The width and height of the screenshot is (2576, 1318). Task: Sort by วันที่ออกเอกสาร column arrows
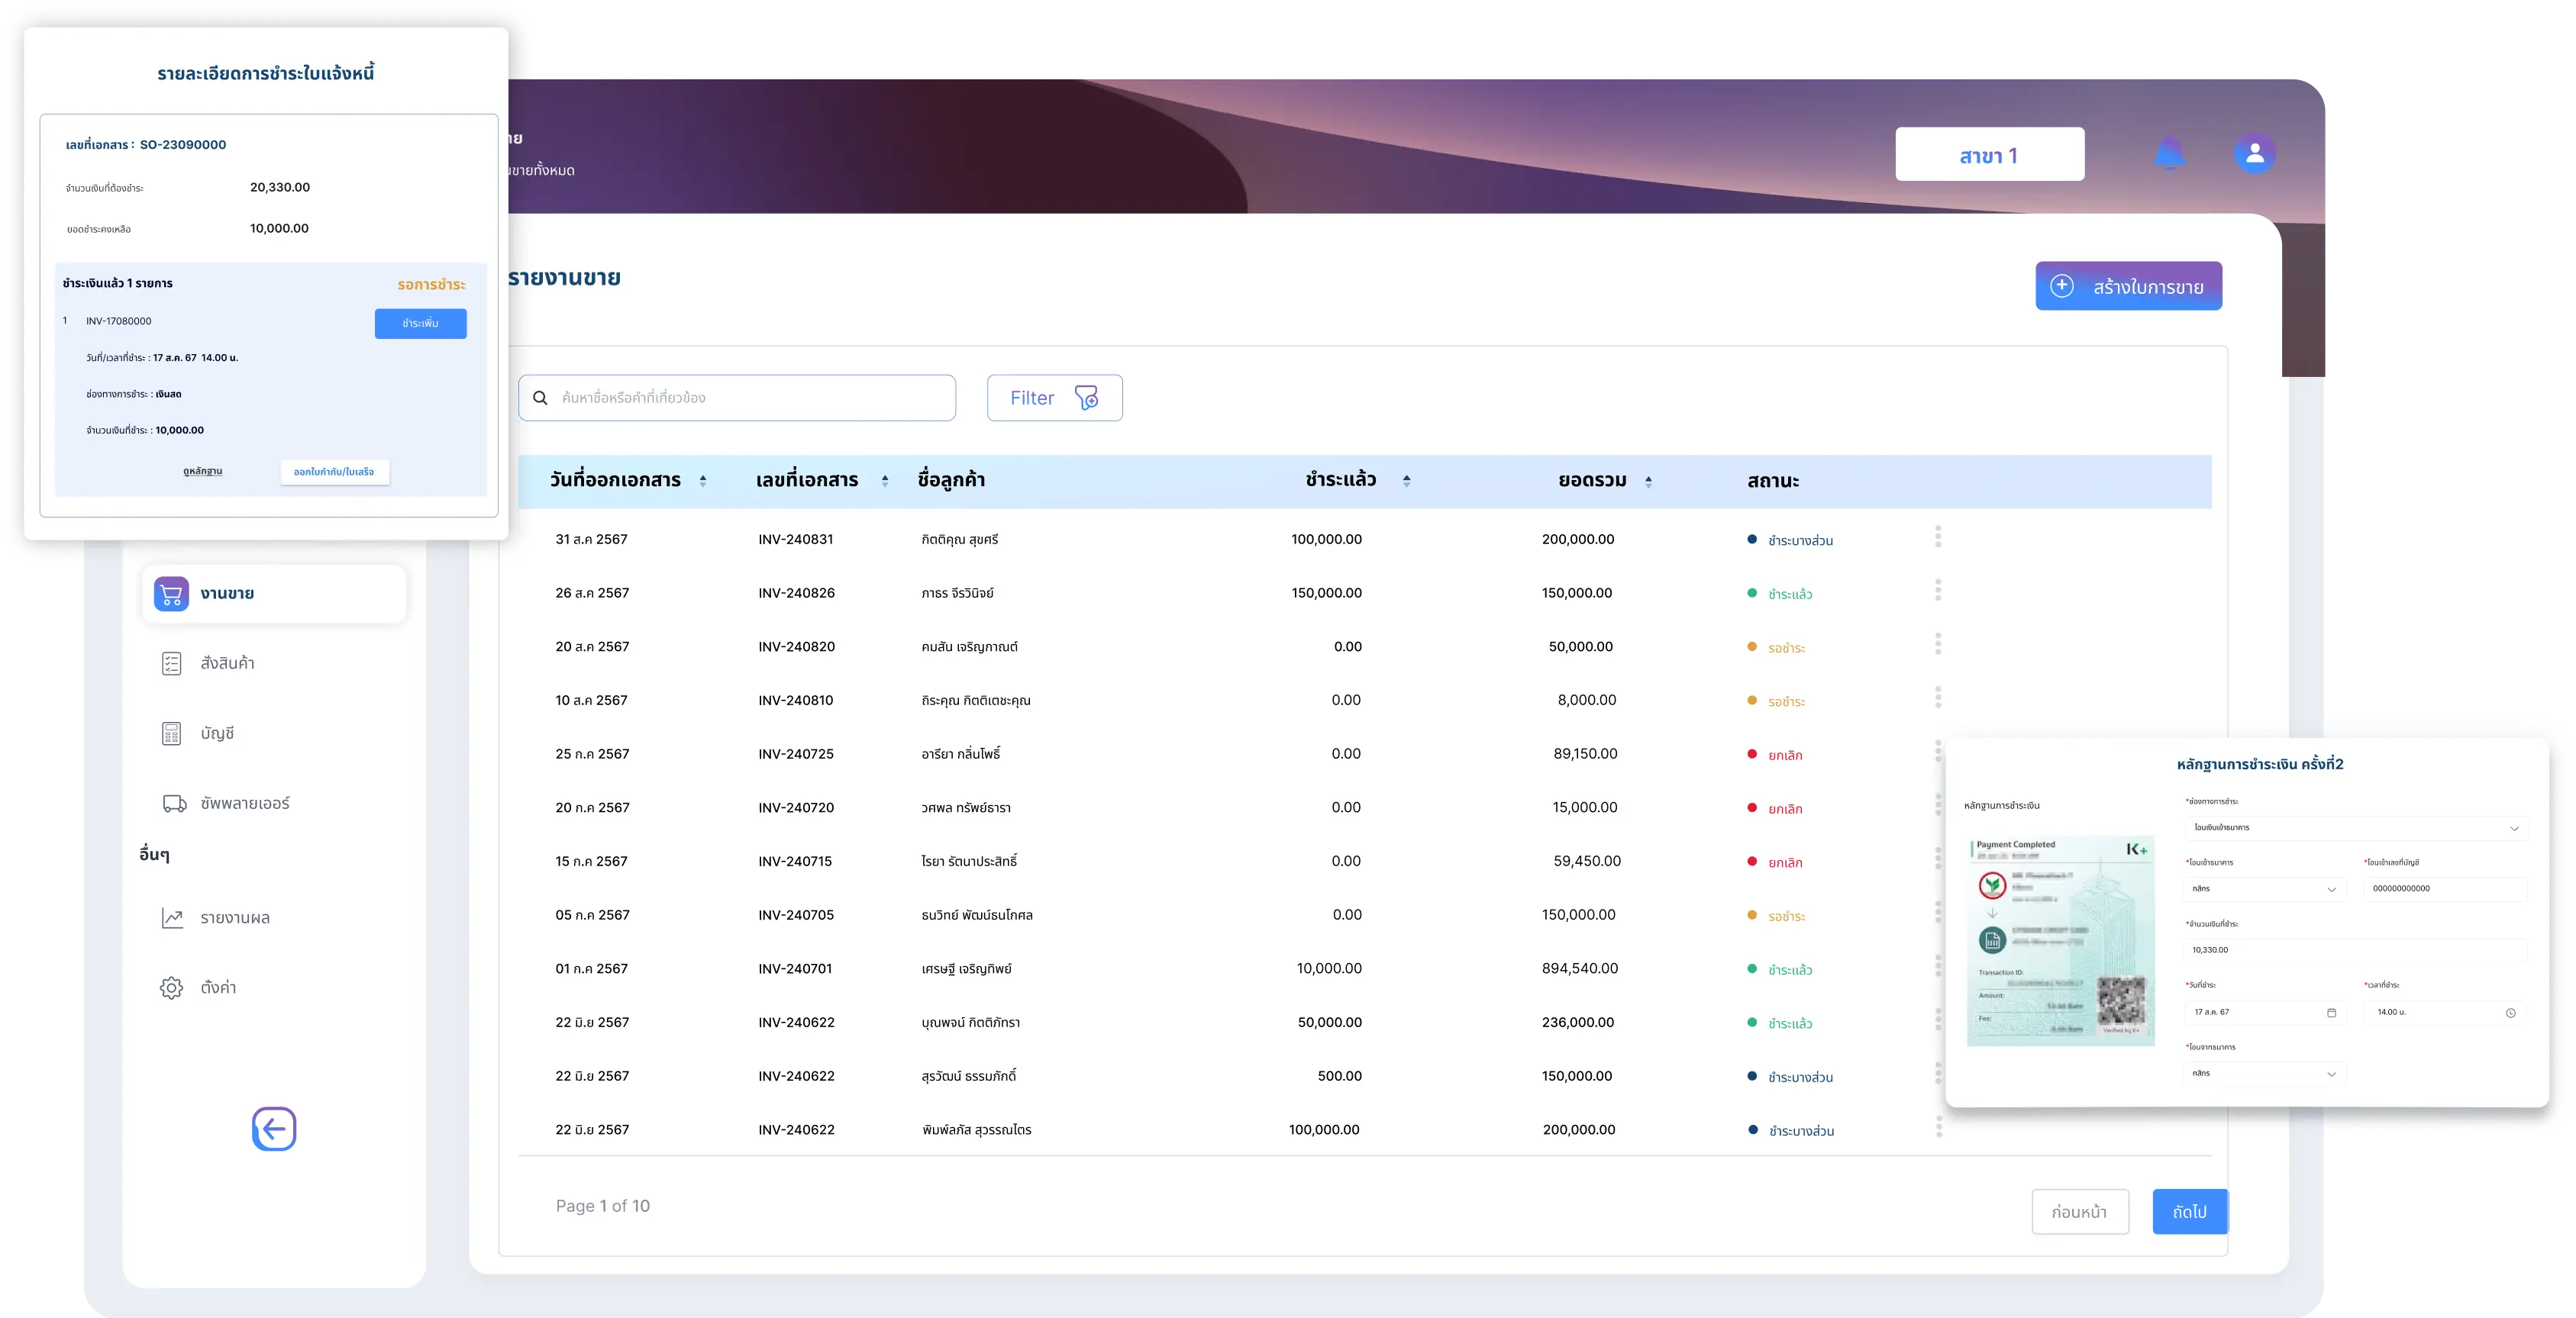tap(703, 481)
